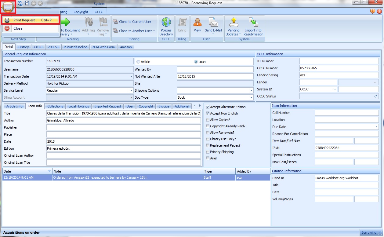Click the Send E-Mail envelope icon
Screen dimensions: 384x237
tap(213, 23)
